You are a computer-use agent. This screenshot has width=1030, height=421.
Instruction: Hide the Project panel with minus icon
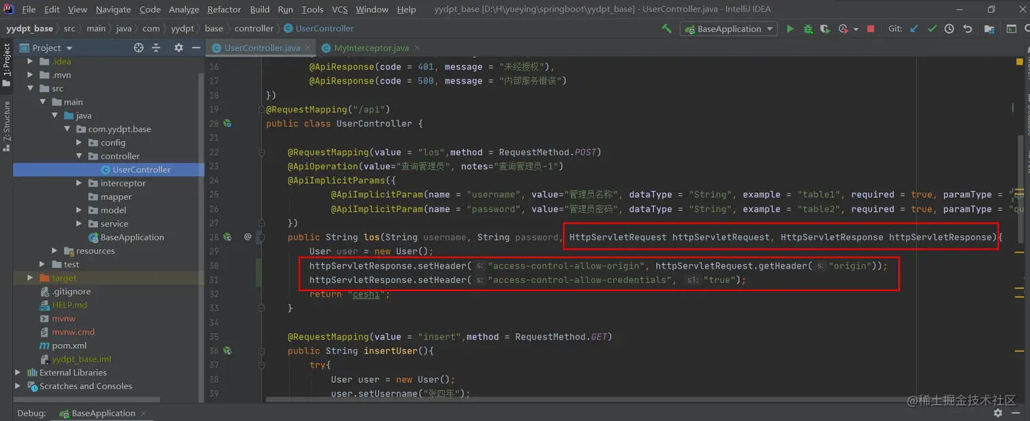coord(196,48)
